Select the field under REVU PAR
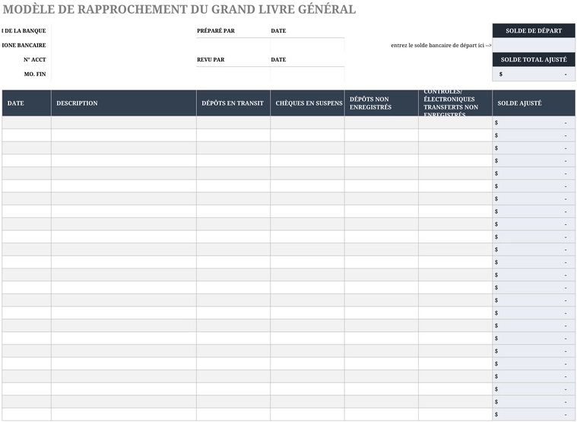Screen dimensions: 577x422 tap(233, 74)
